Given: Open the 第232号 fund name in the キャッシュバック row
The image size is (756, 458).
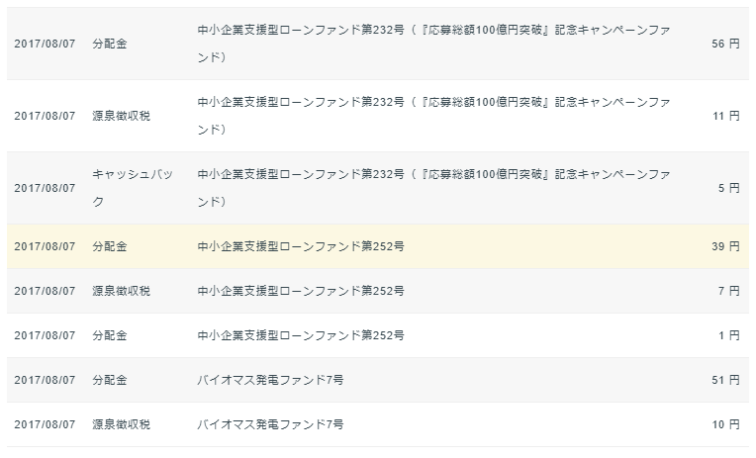Looking at the screenshot, I should 433,188.
